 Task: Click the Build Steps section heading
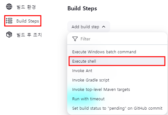[x=82, y=8]
